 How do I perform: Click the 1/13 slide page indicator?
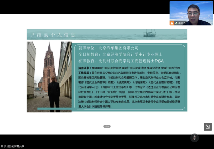click(x=107, y=126)
